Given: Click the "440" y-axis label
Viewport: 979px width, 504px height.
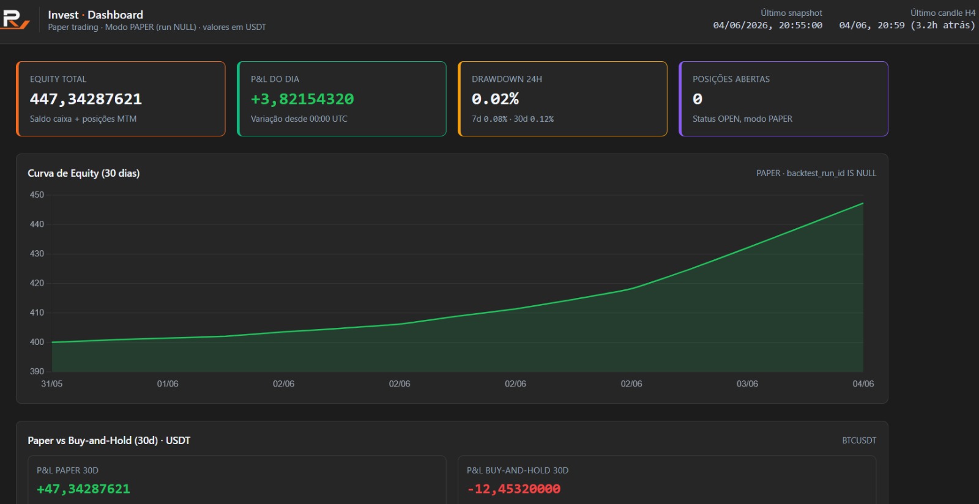Looking at the screenshot, I should click(x=37, y=224).
